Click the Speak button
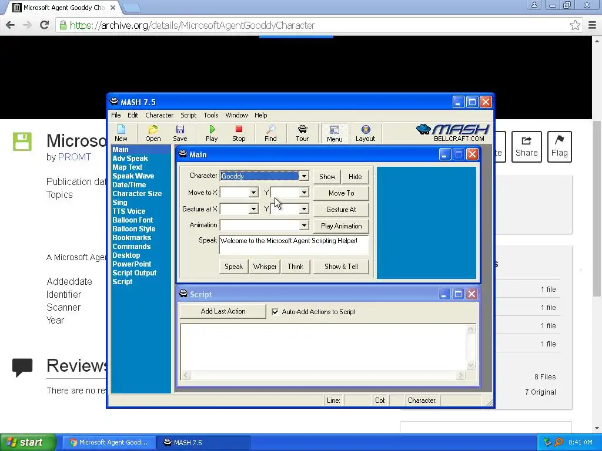Image resolution: width=602 pixels, height=451 pixels. click(x=233, y=267)
